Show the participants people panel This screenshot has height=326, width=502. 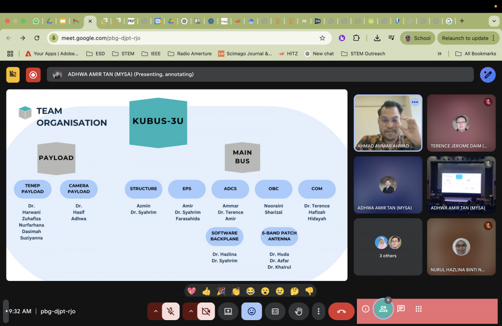[x=383, y=309]
